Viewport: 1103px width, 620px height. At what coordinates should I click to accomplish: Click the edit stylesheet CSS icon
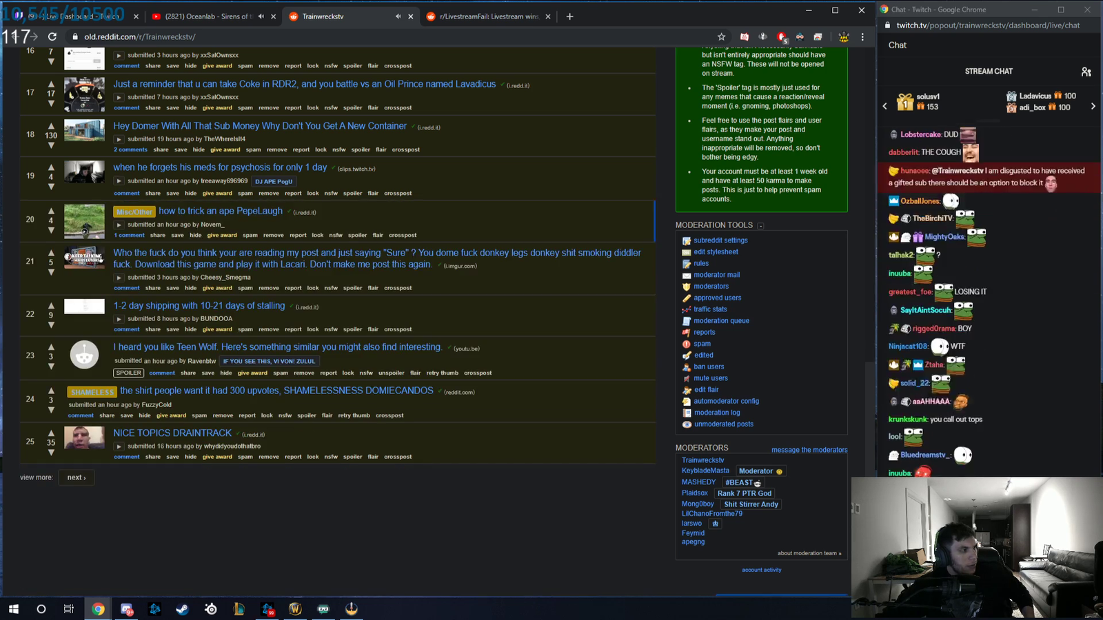click(x=686, y=252)
